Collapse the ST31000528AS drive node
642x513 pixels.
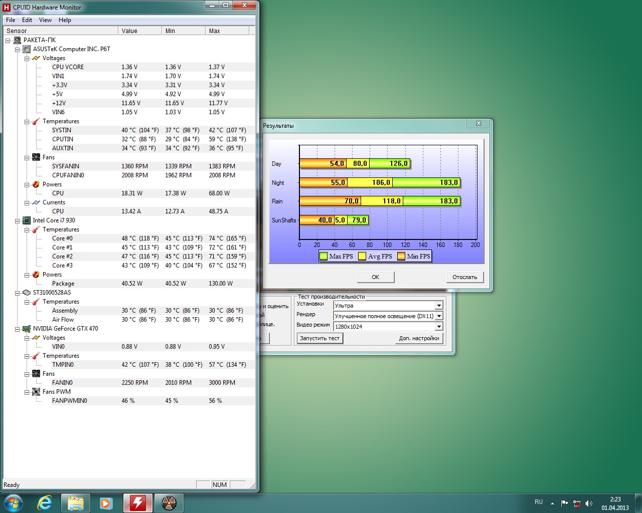[x=18, y=293]
